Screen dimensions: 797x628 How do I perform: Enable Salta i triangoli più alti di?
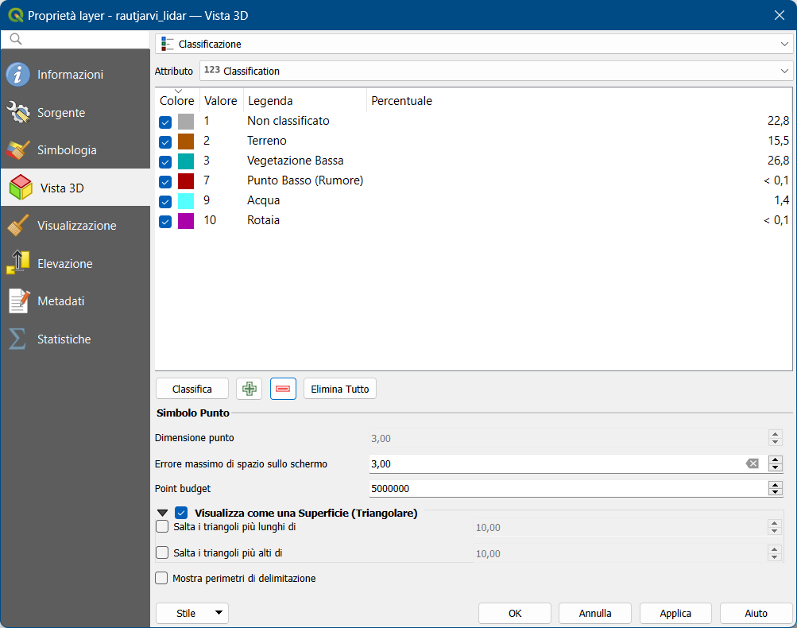[x=162, y=552]
